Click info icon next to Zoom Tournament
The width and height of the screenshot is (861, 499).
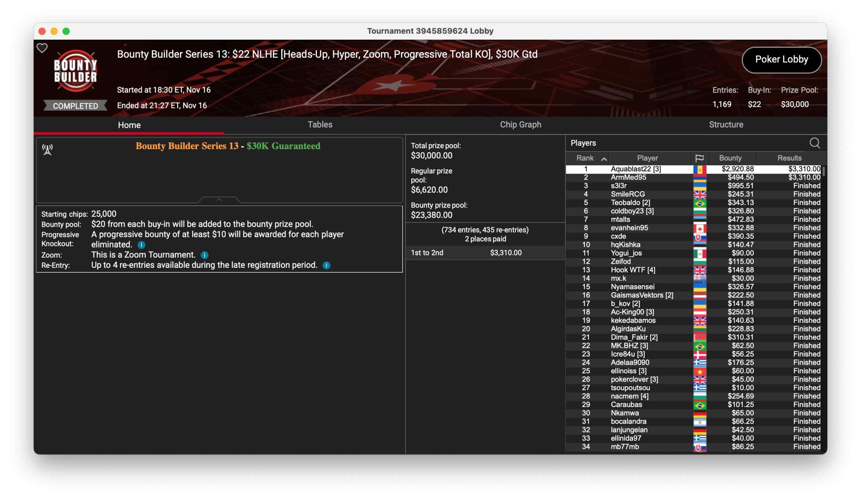204,255
